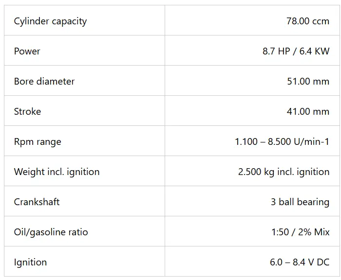Screen dimensions: 341x280
Task: Click the Weight incl. ignition label
Action: pyautogui.click(x=57, y=172)
